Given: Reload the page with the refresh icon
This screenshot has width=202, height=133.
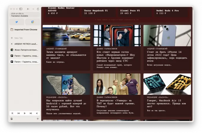Looking at the screenshot, I should [x=38, y=9].
